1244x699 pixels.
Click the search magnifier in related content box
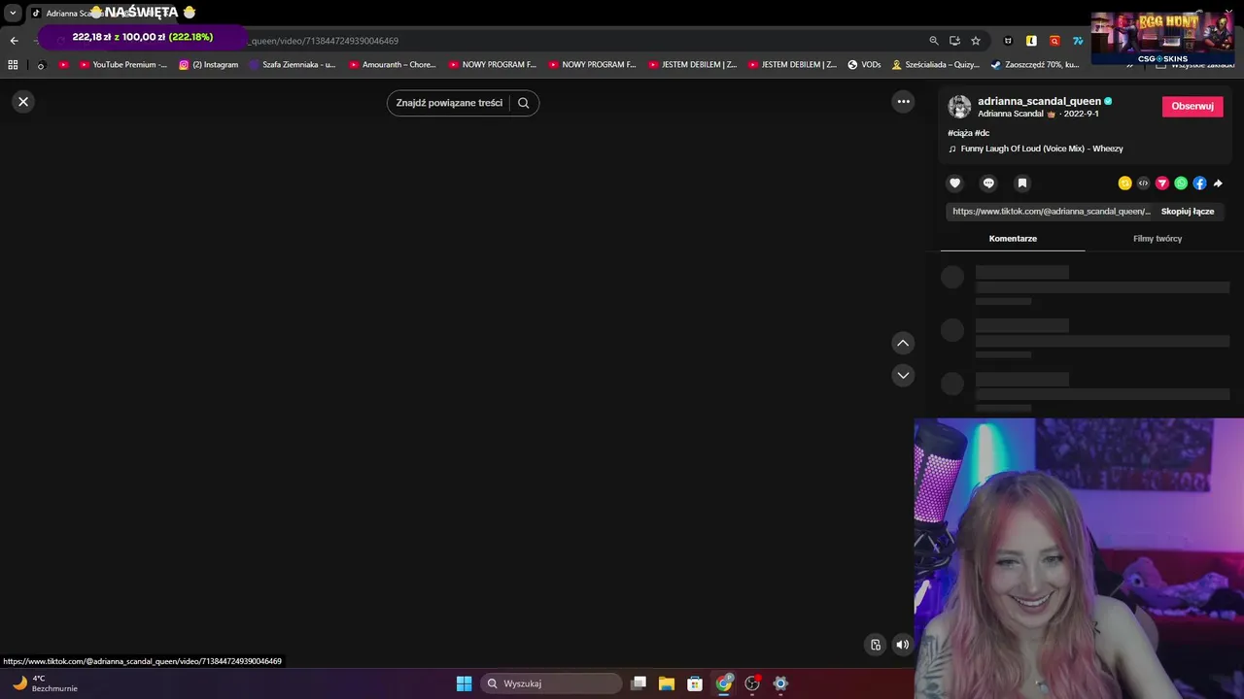[x=524, y=103]
